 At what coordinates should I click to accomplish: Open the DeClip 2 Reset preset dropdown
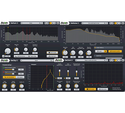click(36, 61)
